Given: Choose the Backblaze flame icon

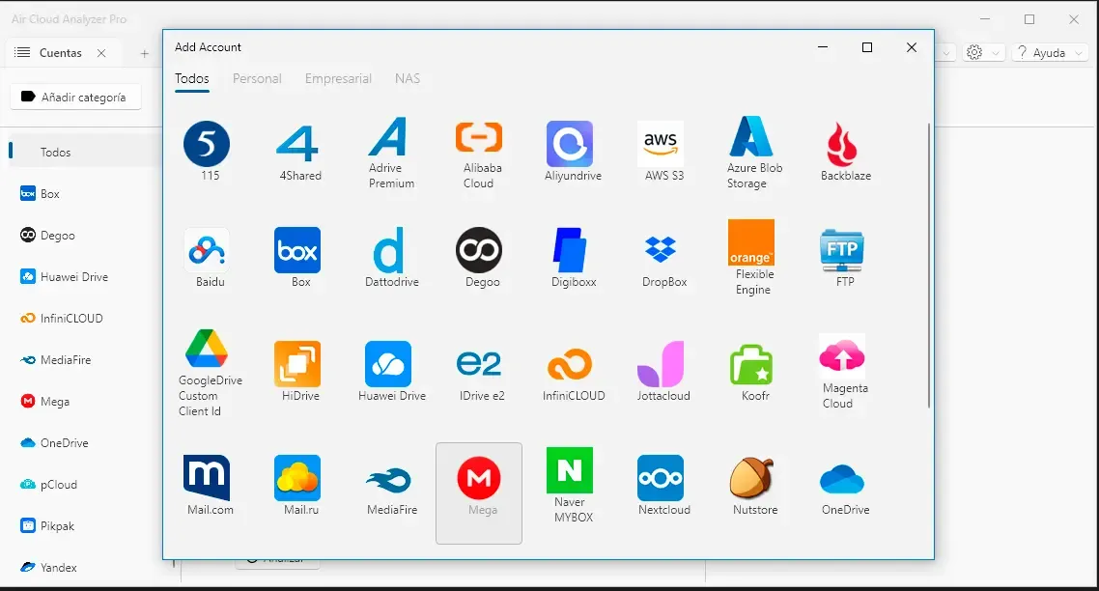Looking at the screenshot, I should coord(842,144).
